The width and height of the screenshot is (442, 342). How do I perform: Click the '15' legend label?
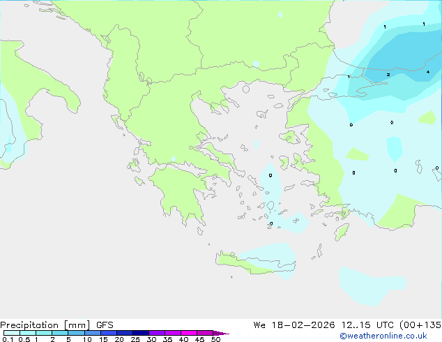[103, 339]
